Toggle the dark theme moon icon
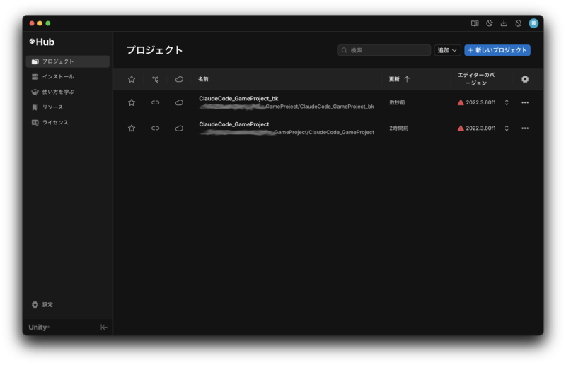 pos(490,23)
